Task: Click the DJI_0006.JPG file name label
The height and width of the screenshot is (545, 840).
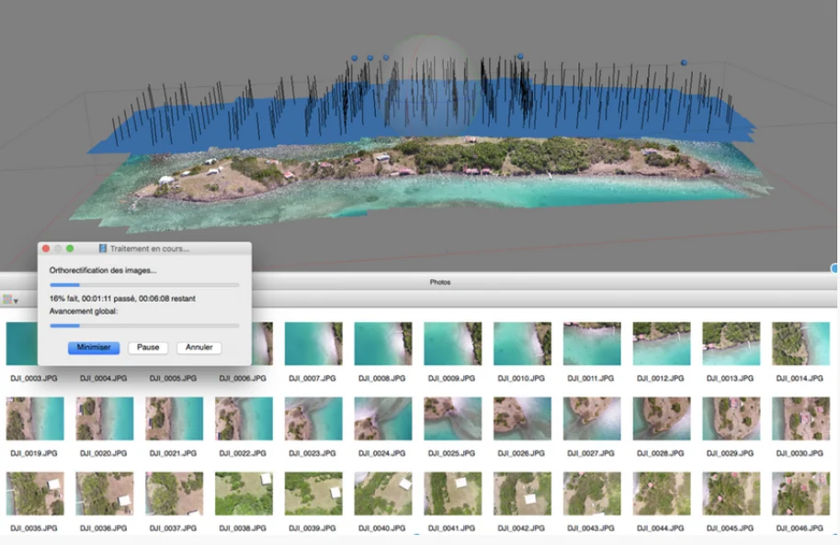Action: click(x=243, y=378)
